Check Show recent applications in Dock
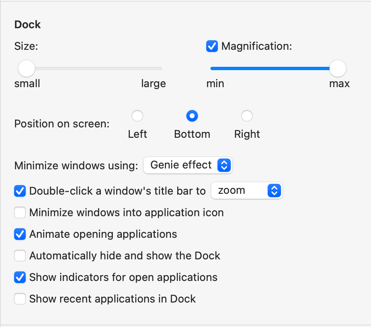 tap(20, 299)
